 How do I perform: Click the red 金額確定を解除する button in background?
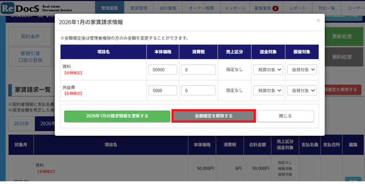[343, 90]
